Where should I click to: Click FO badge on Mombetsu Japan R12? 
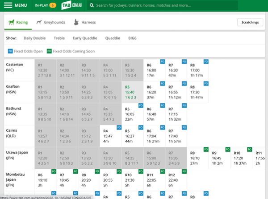(x=184, y=171)
